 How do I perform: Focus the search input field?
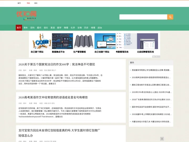click(x=143, y=17)
